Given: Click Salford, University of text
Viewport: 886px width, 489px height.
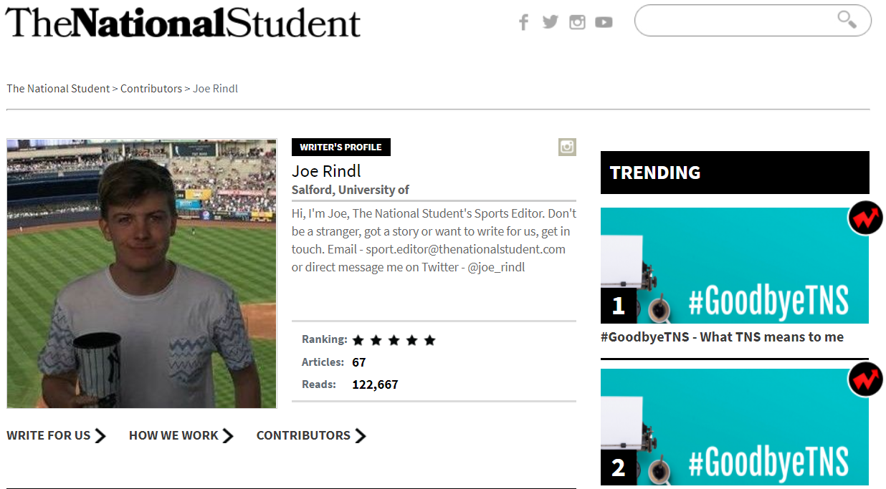Looking at the screenshot, I should pos(351,190).
